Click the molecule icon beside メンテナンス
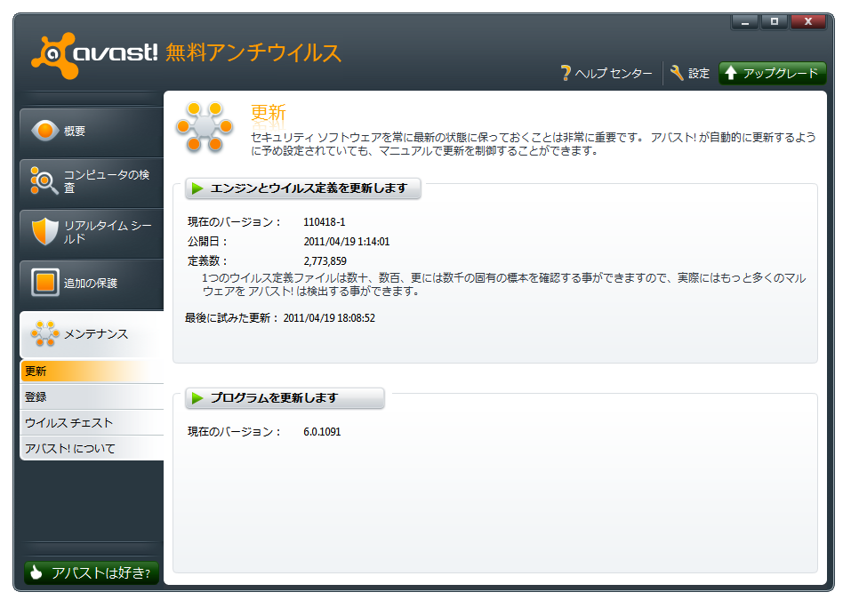This screenshot has width=851, height=608. (x=45, y=333)
